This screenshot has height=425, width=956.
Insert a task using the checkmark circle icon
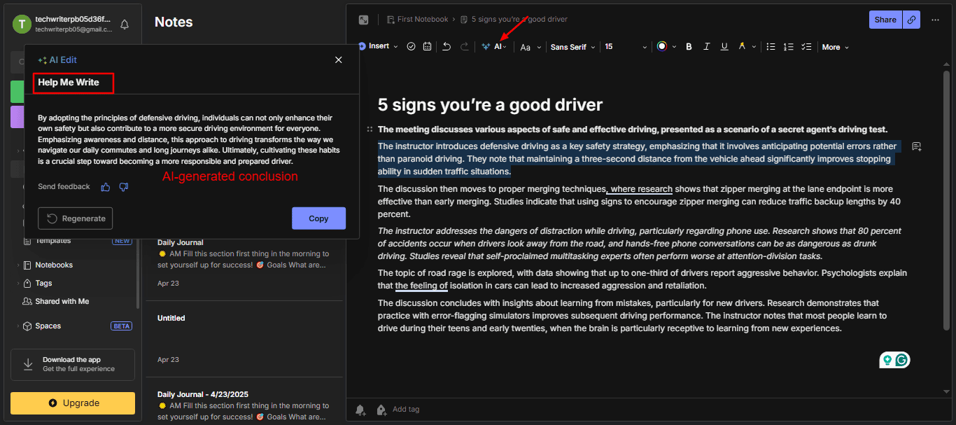pos(411,47)
